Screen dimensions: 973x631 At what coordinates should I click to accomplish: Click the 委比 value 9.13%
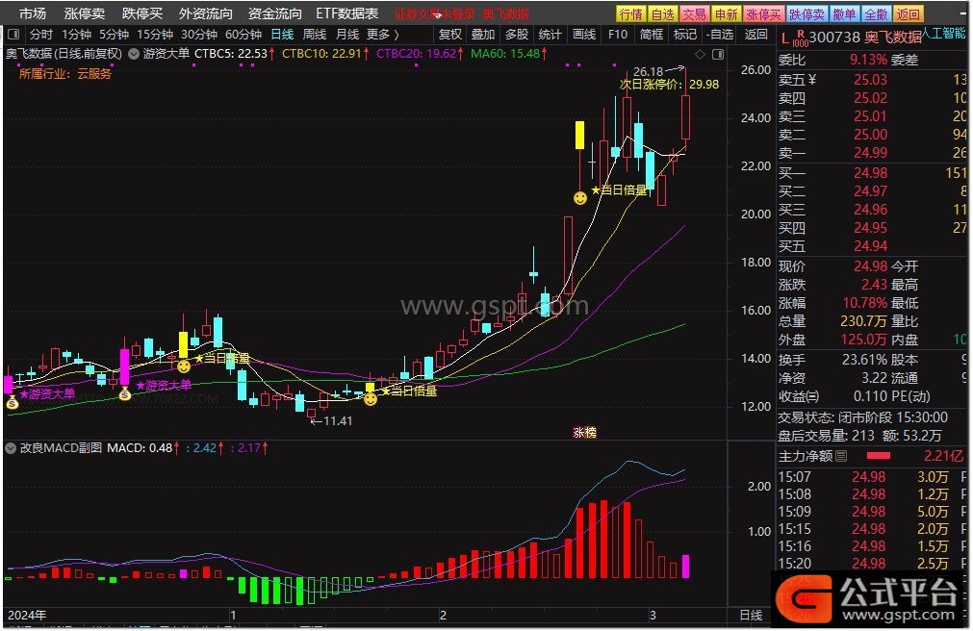click(868, 61)
